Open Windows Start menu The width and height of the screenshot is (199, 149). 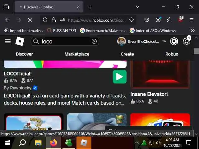click(x=7, y=143)
